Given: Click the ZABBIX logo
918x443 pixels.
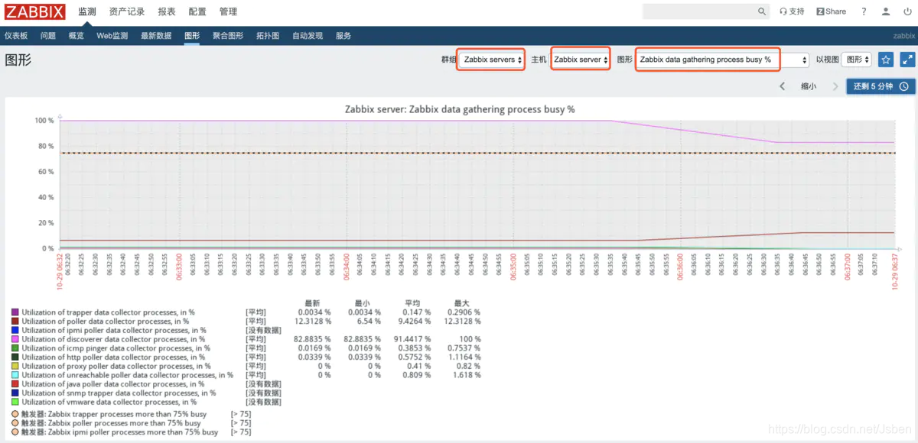Looking at the screenshot, I should pyautogui.click(x=35, y=11).
